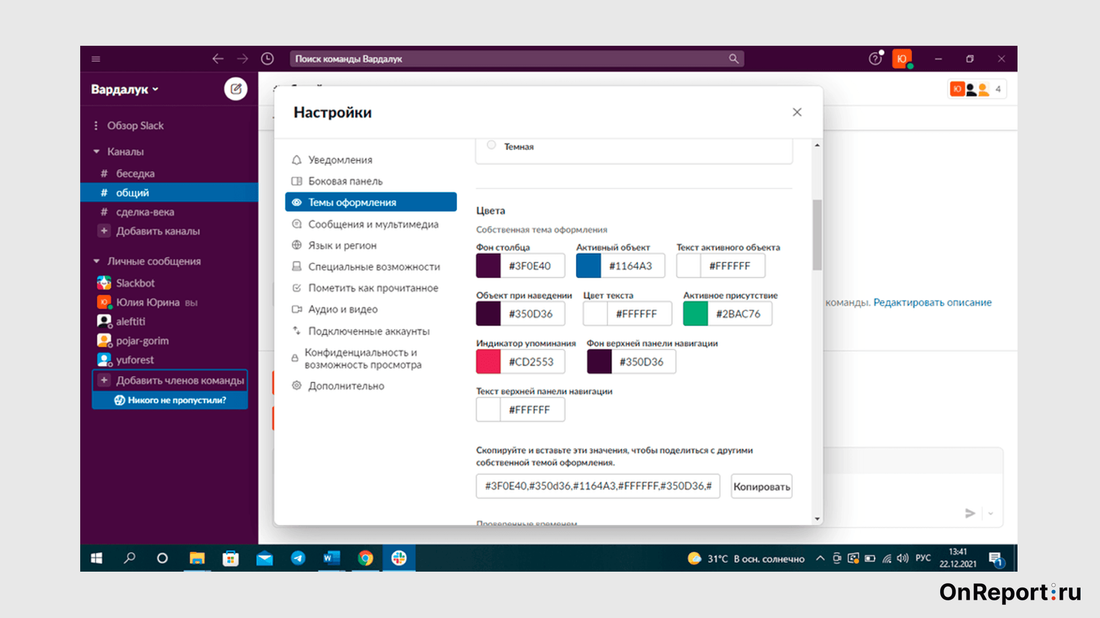Open send options dropdown arrow
This screenshot has height=618, width=1100.
(x=991, y=513)
